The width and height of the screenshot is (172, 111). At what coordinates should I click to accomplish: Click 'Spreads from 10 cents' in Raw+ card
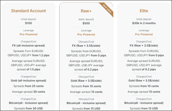coord(86,86)
